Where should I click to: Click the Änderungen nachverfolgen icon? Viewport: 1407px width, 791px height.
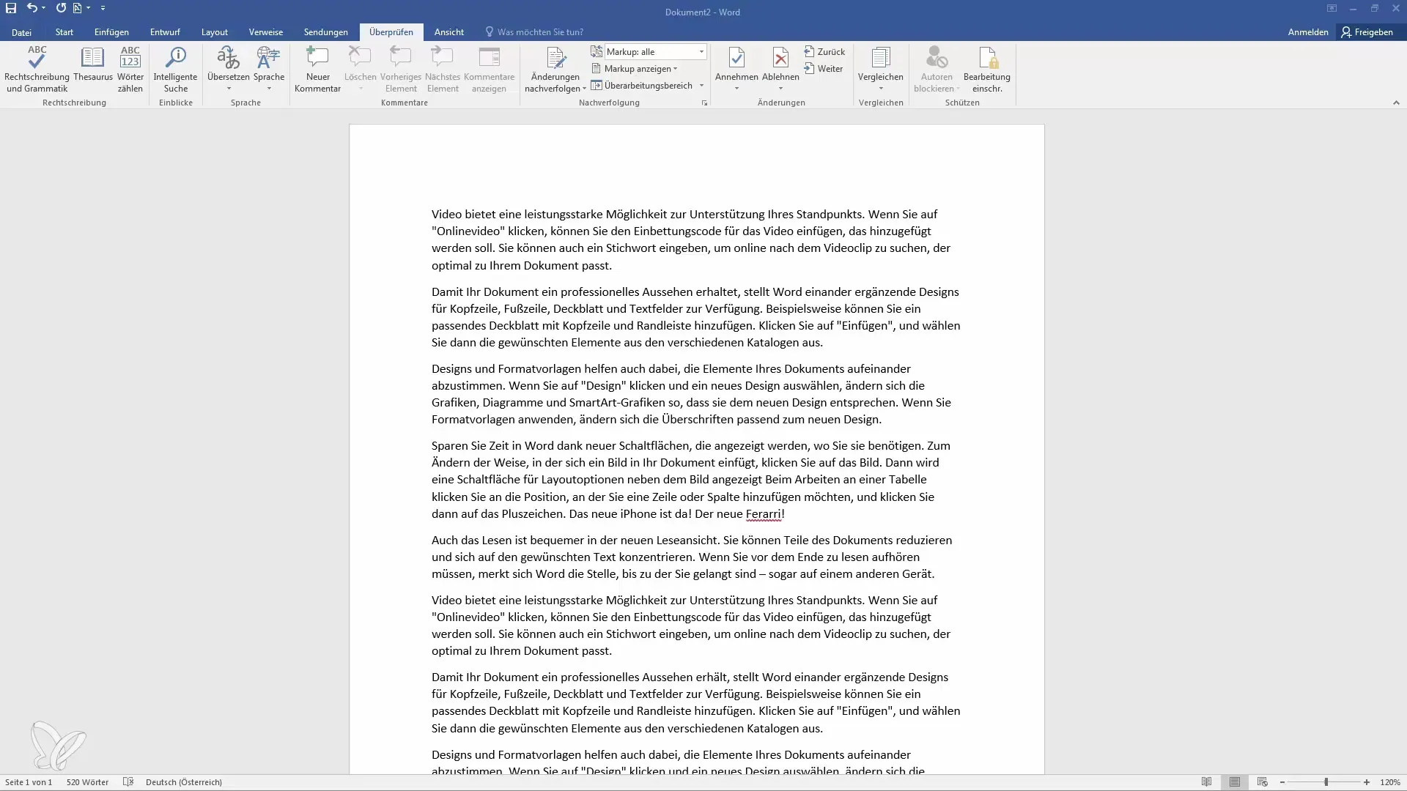pos(555,58)
